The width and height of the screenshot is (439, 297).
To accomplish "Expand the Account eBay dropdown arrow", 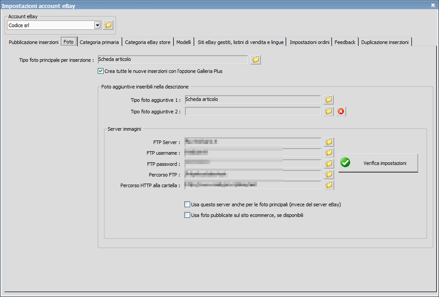I will pyautogui.click(x=97, y=25).
